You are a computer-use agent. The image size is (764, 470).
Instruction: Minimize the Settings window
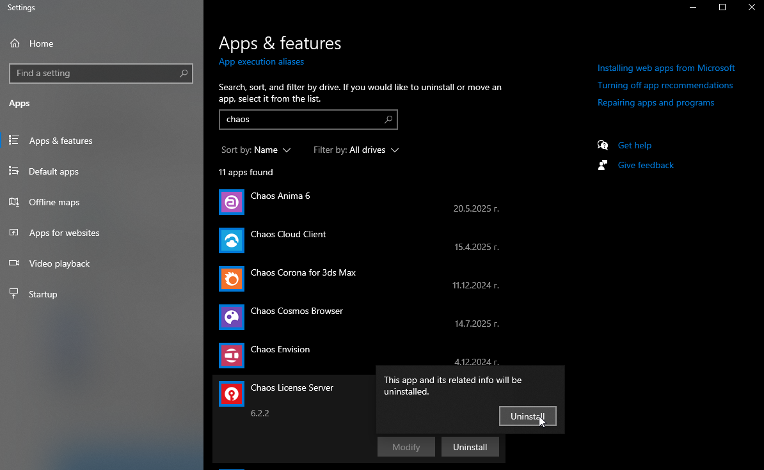(x=693, y=7)
